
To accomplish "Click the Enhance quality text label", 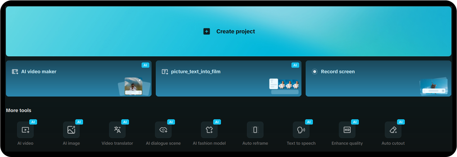I will 347,143.
